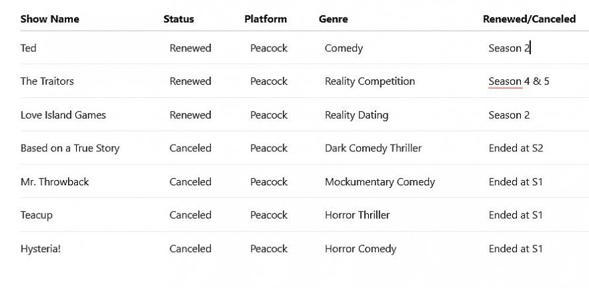Select the Platform column header

tap(265, 19)
